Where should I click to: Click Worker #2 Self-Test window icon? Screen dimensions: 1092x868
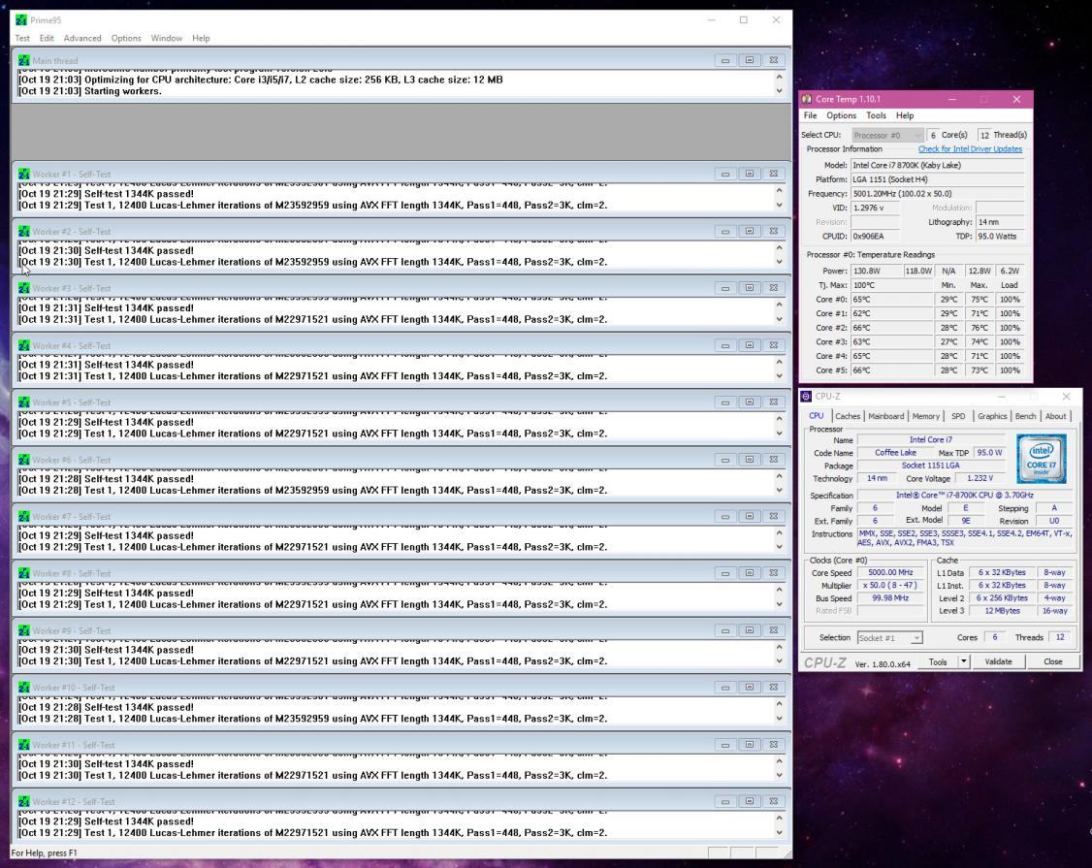(x=24, y=231)
